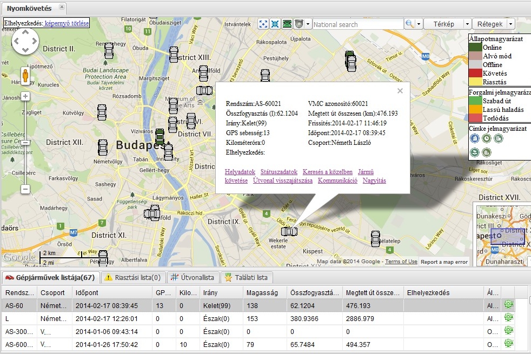The height and width of the screenshot is (354, 531).
Task: Click the dark green Online color swatch
Action: pos(475,48)
